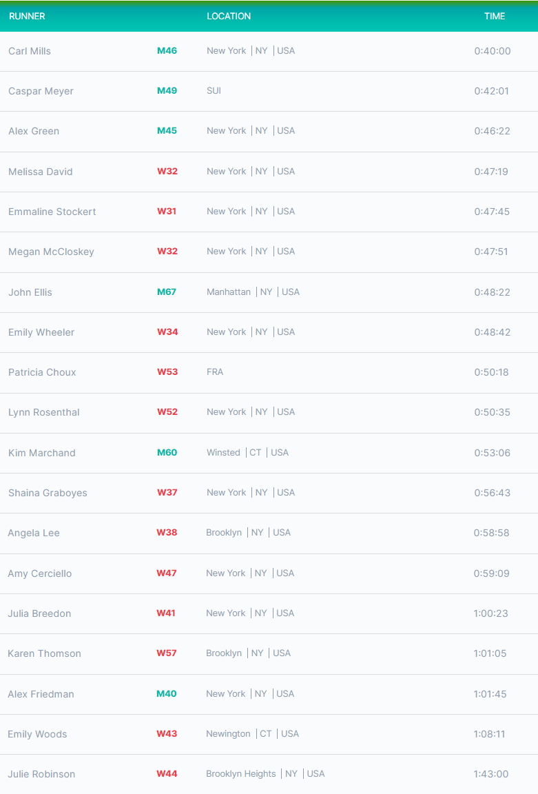The image size is (538, 794).
Task: Click Patricia Choux's FRA location
Action: pos(215,371)
